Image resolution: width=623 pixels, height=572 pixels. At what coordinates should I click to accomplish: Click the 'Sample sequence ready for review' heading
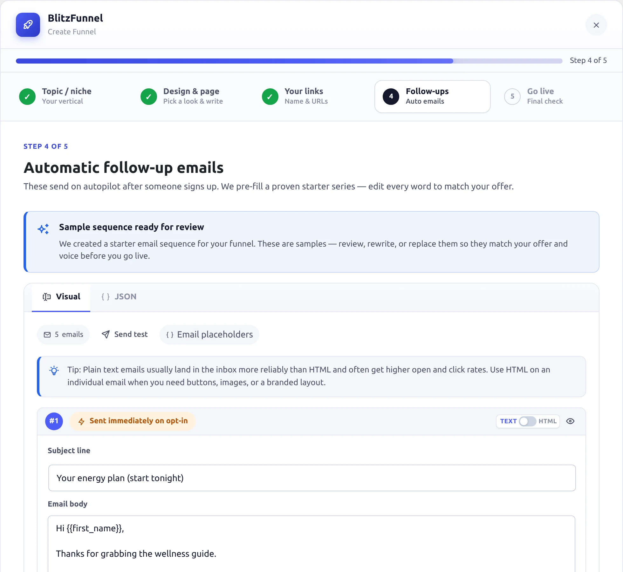131,227
